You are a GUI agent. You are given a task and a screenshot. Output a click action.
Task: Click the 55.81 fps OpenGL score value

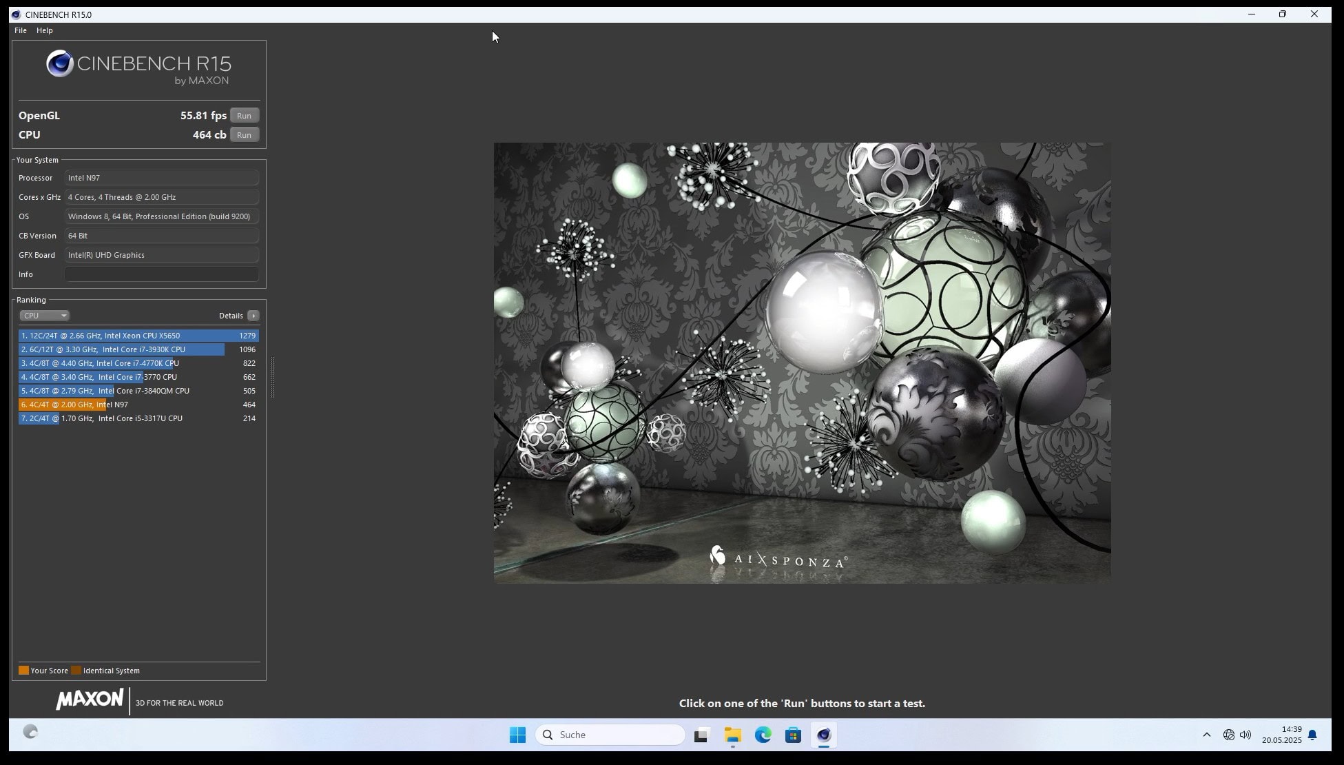(x=203, y=116)
